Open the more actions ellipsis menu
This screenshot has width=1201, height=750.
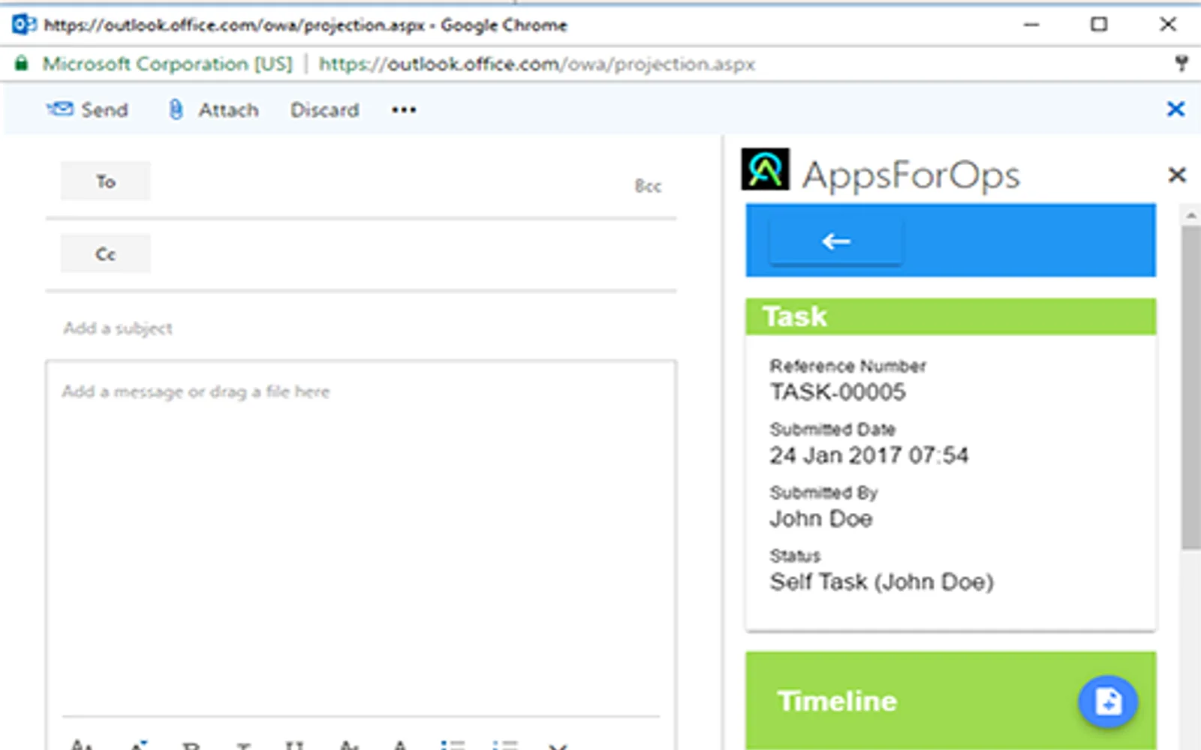point(404,110)
